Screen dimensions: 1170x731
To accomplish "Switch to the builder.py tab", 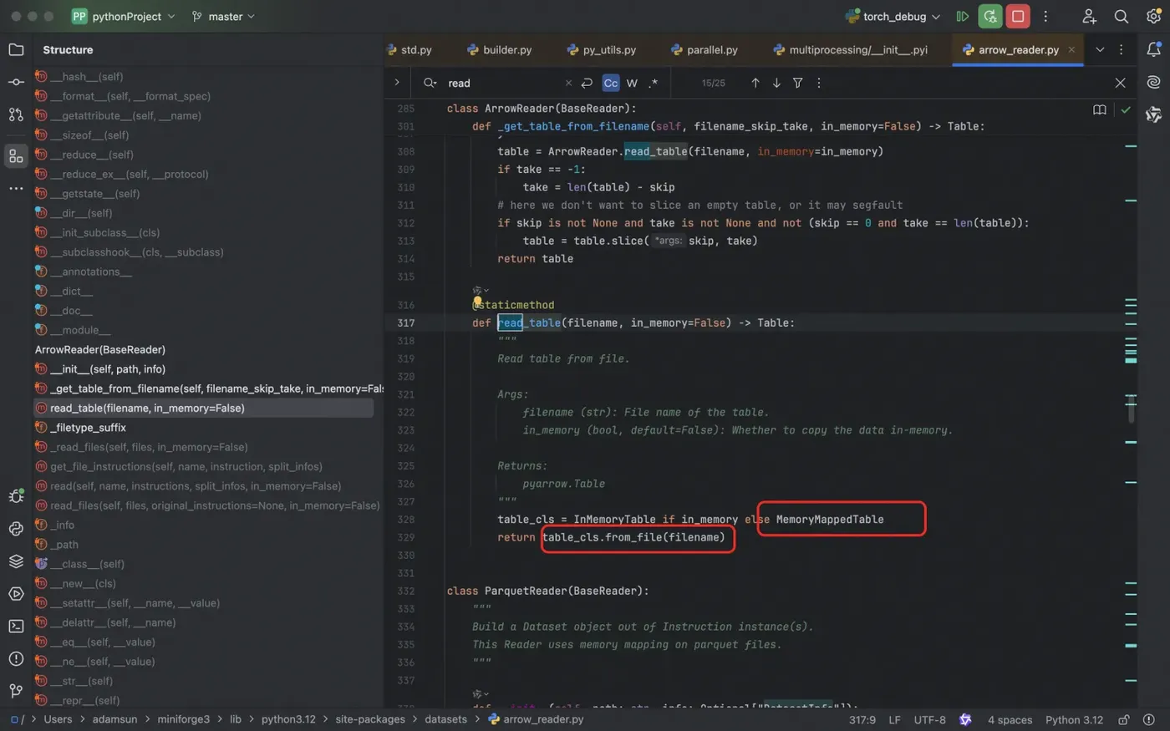I will [499, 50].
